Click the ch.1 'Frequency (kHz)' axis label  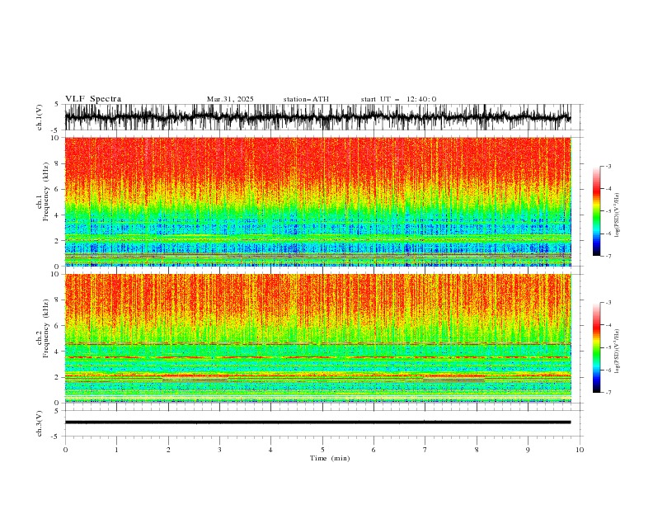(45, 191)
